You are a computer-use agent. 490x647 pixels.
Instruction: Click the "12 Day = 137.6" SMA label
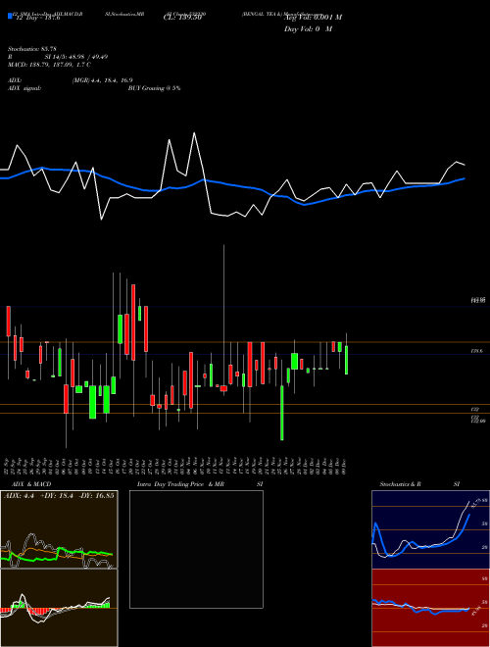[x=38, y=19]
